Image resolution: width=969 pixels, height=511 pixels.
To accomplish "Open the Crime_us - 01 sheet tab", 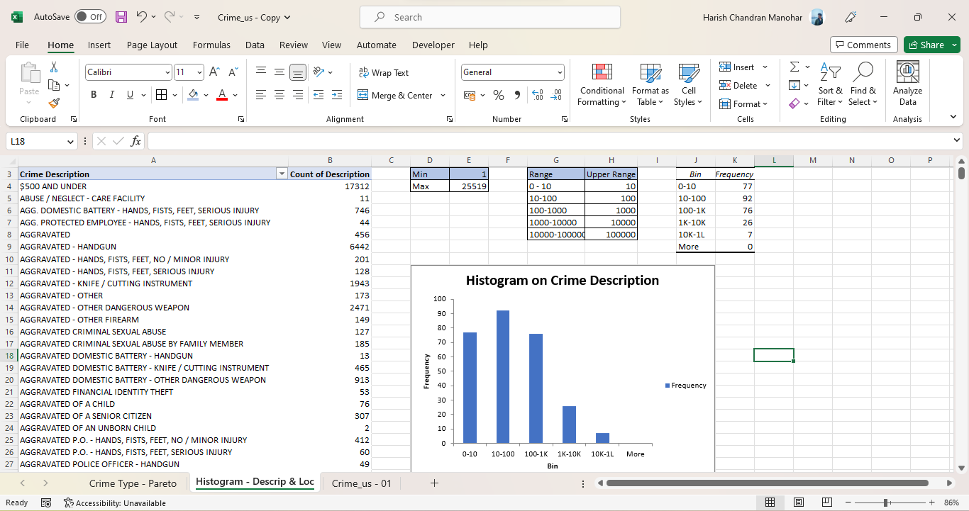I will tap(361, 483).
